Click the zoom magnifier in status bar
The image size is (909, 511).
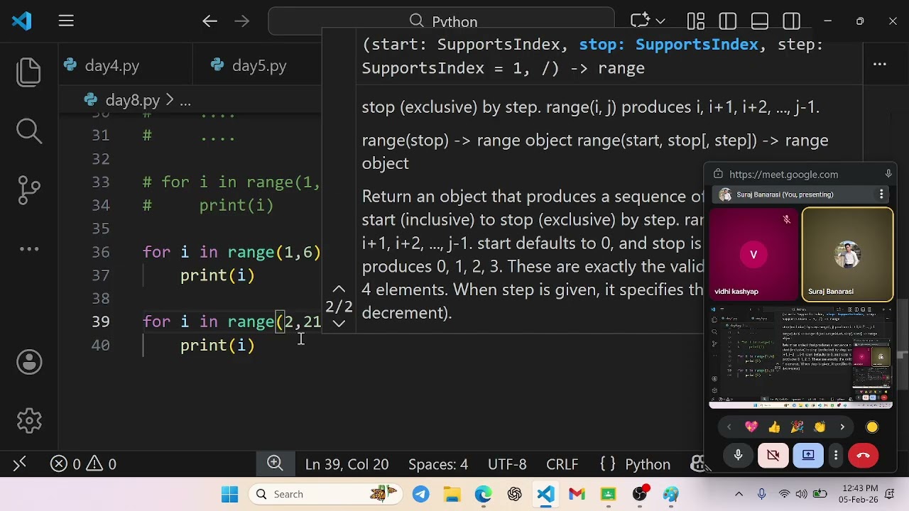click(x=275, y=463)
